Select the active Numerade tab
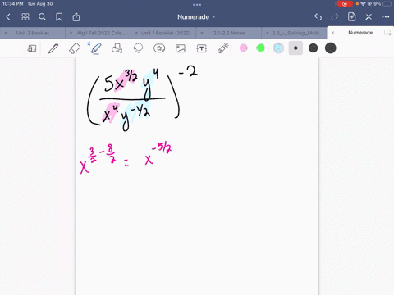 click(360, 33)
